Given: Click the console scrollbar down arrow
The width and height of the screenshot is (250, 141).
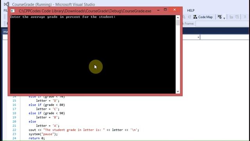Looking at the screenshot, I should [x=178, y=91].
